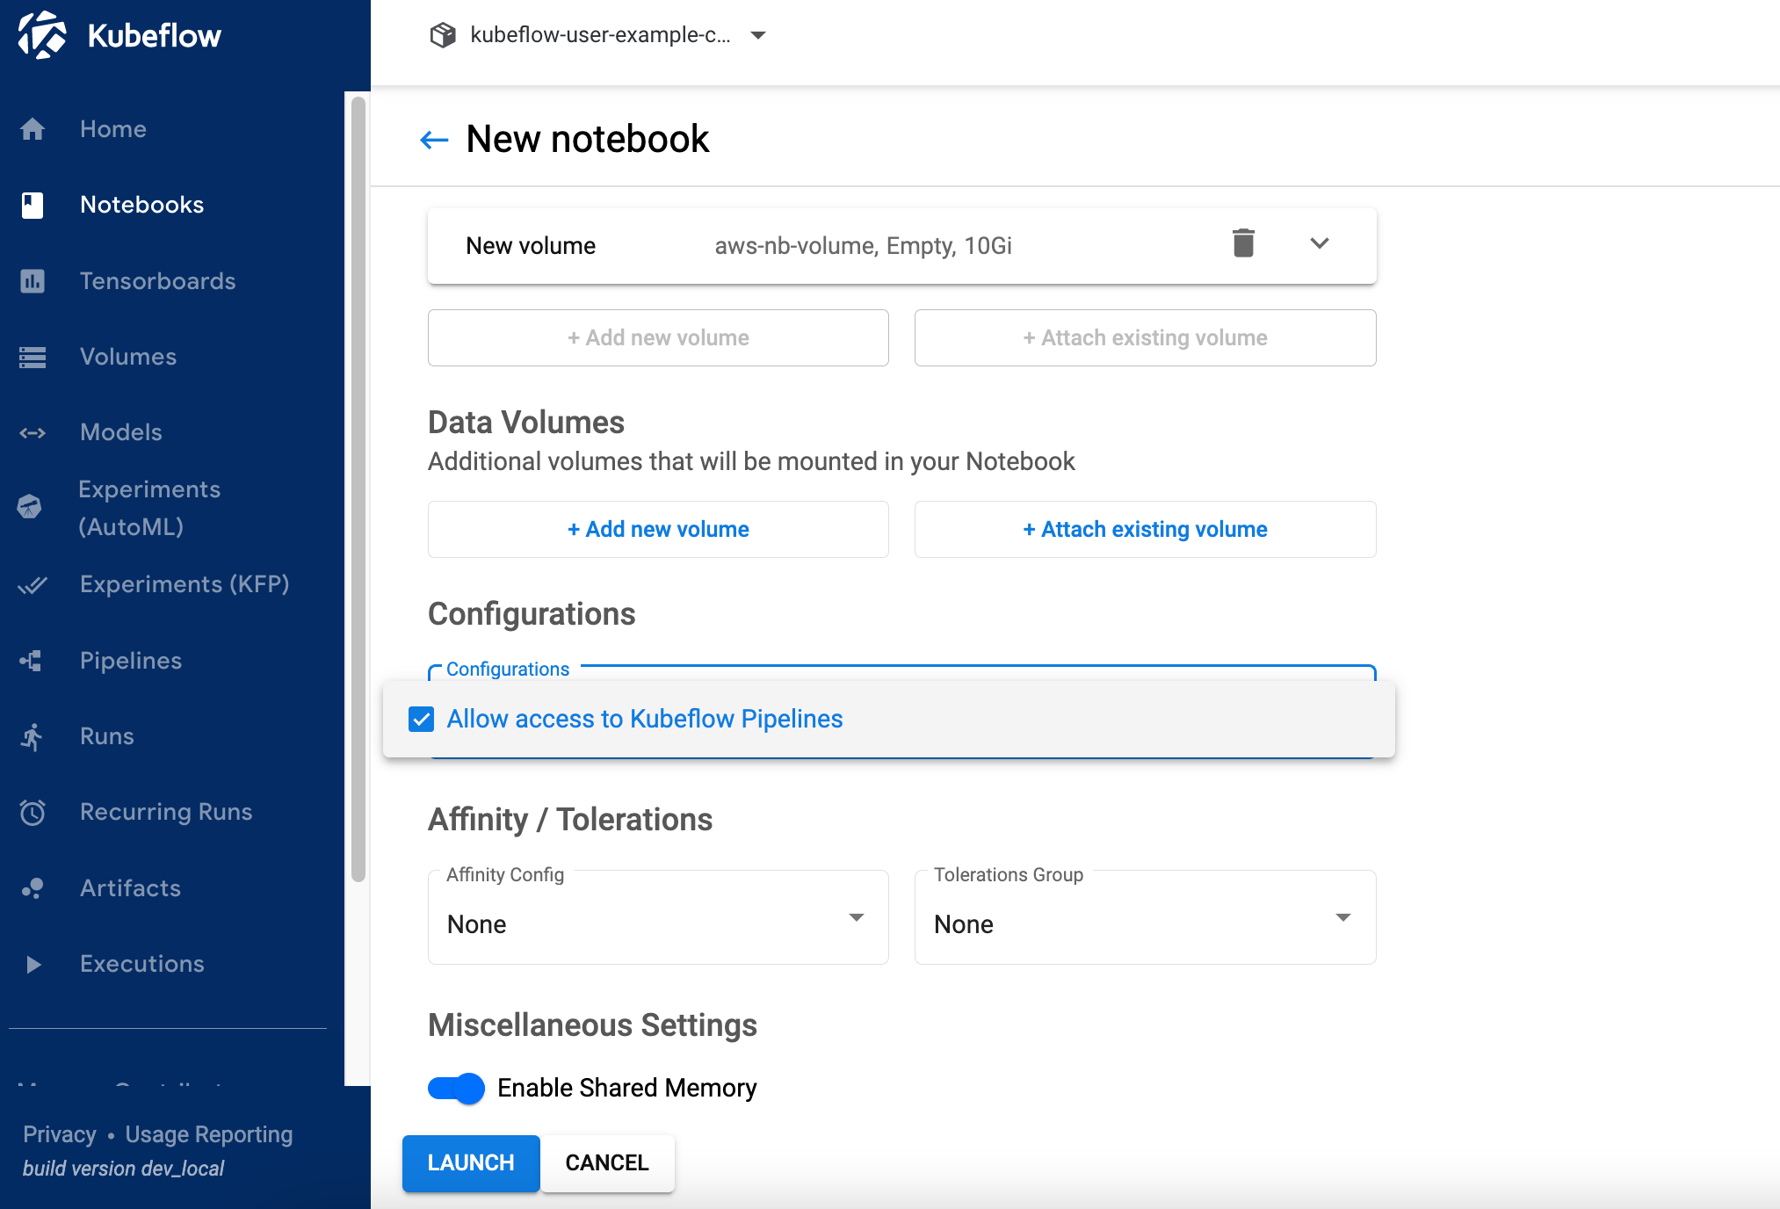Image resolution: width=1780 pixels, height=1209 pixels.
Task: Click the namespace cube icon
Action: (x=443, y=35)
